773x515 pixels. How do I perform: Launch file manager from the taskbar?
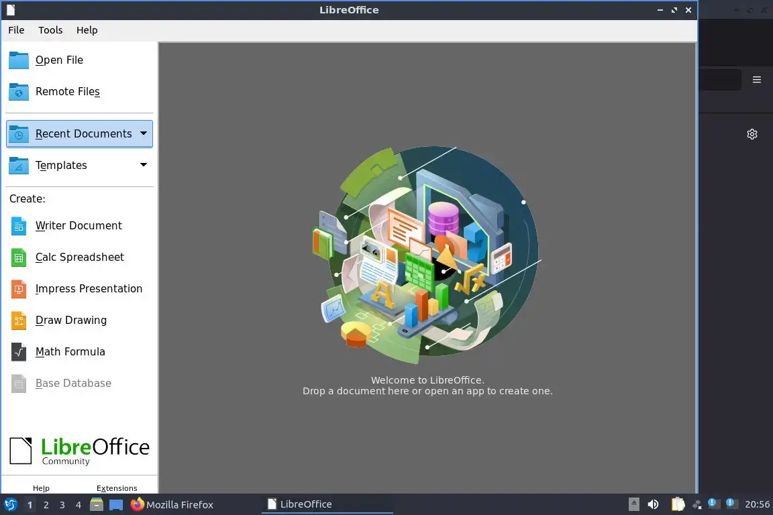click(x=97, y=505)
